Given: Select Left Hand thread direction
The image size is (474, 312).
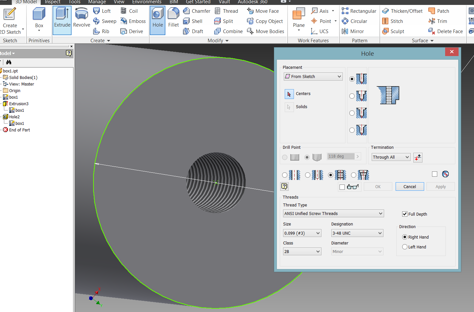Looking at the screenshot, I should pos(405,247).
